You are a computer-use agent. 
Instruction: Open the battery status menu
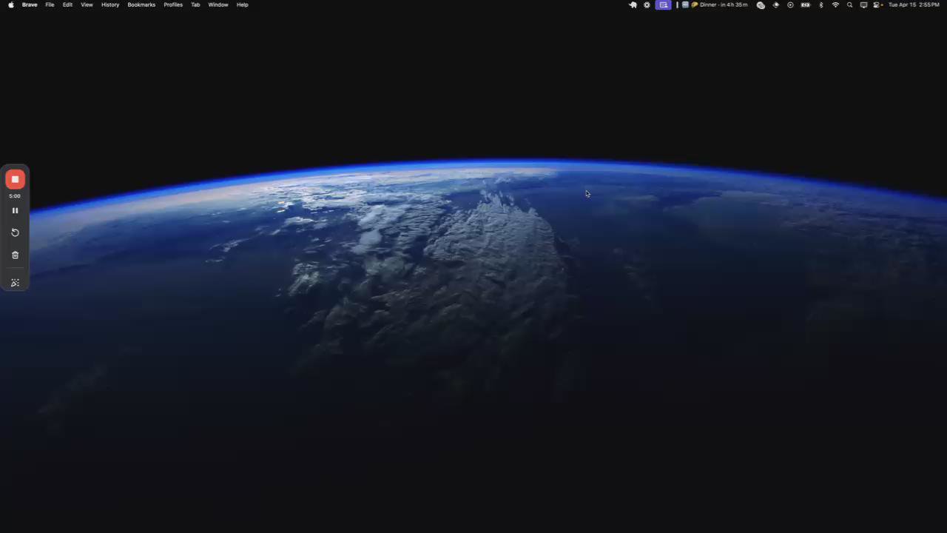tap(806, 4)
